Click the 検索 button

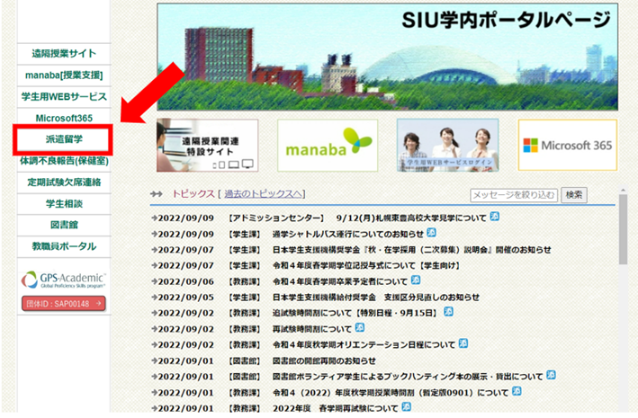tap(574, 195)
